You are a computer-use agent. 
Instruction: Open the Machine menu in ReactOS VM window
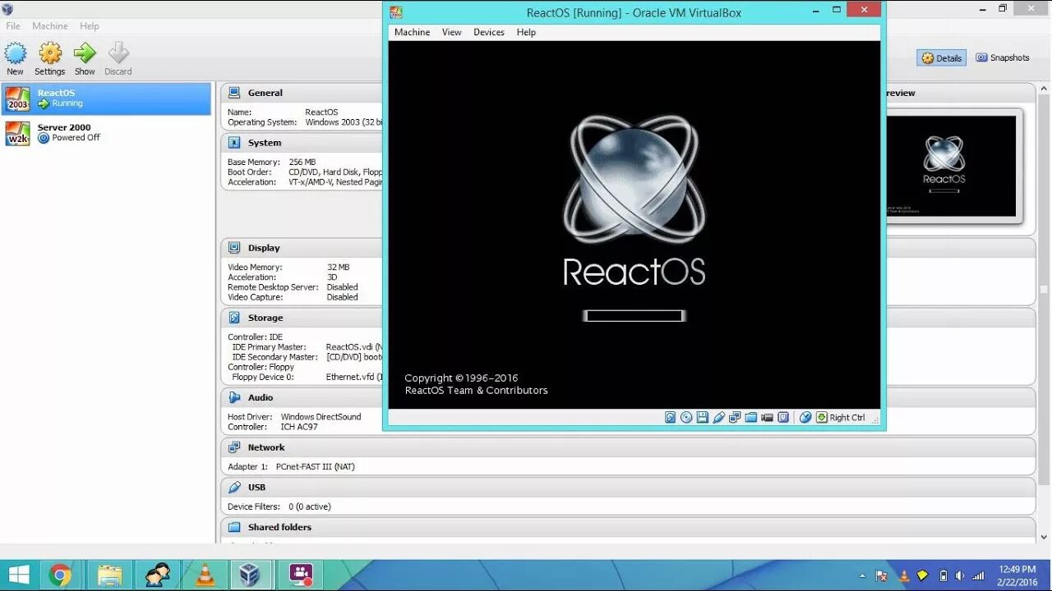coord(412,32)
